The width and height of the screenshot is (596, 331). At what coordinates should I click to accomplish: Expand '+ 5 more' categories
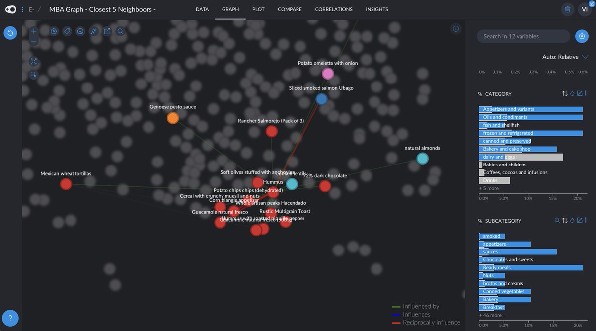coord(489,188)
